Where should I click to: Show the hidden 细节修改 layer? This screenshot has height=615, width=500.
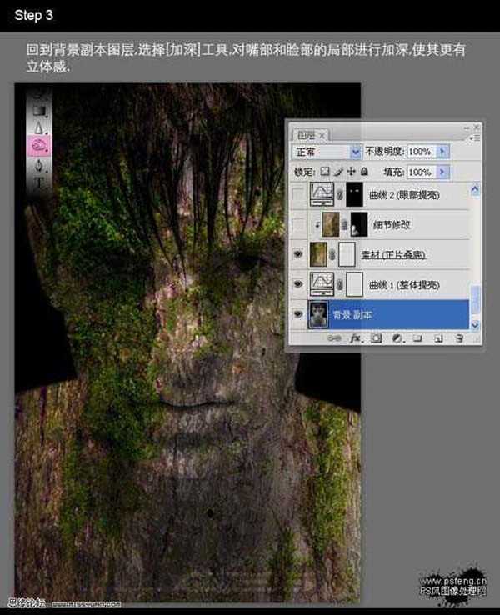[298, 224]
